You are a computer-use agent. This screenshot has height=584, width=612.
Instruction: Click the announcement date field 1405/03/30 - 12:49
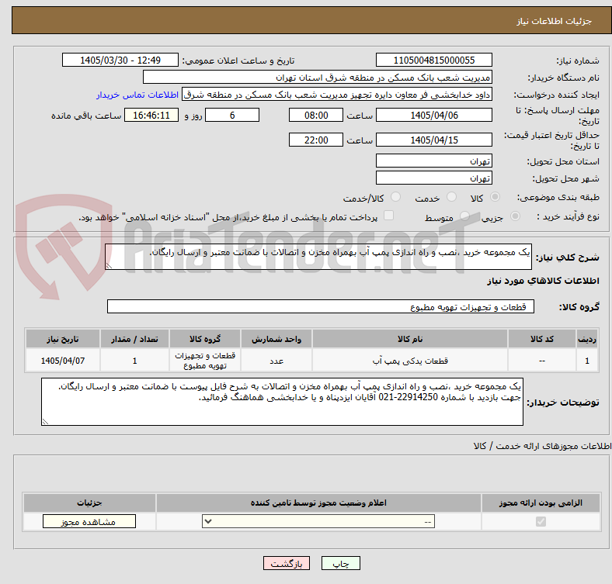120,60
